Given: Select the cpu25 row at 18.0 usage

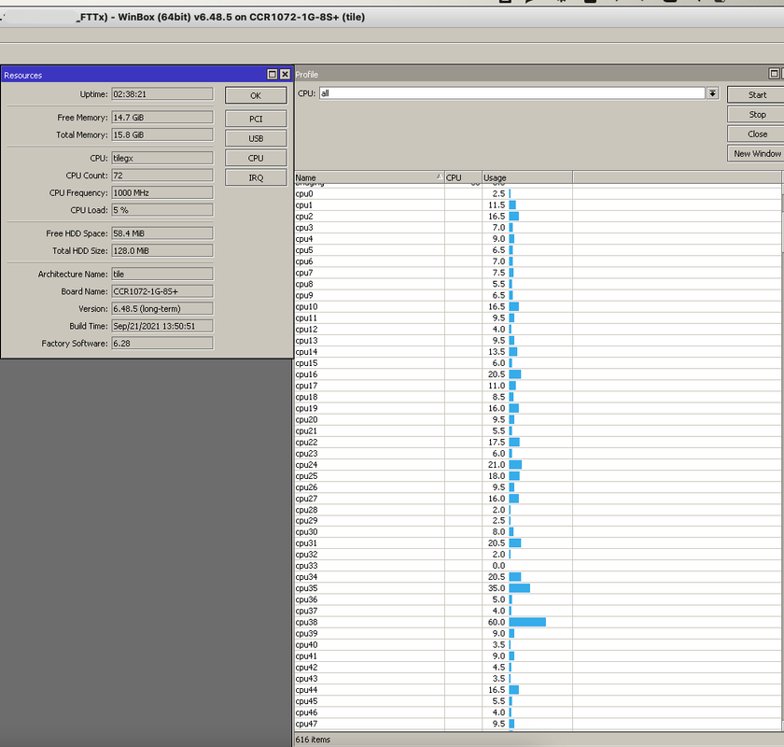Looking at the screenshot, I should coord(538,476).
